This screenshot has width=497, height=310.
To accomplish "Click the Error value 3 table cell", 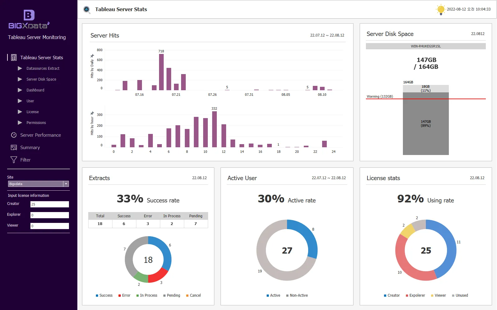I will coord(148,224).
